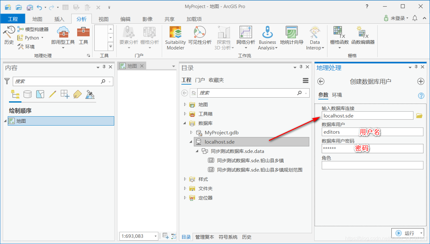The height and width of the screenshot is (244, 430).
Task: Switch to 环境 tab in Geoprocessing pane
Action: coord(337,95)
